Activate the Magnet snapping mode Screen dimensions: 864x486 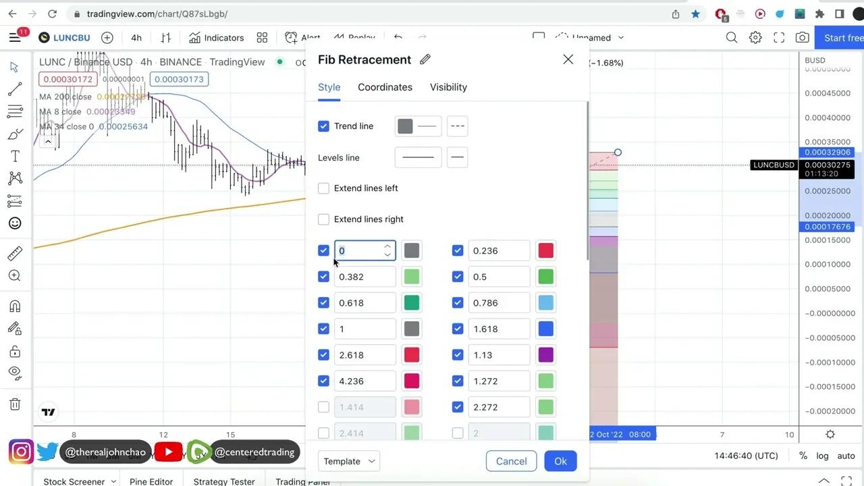pos(15,306)
